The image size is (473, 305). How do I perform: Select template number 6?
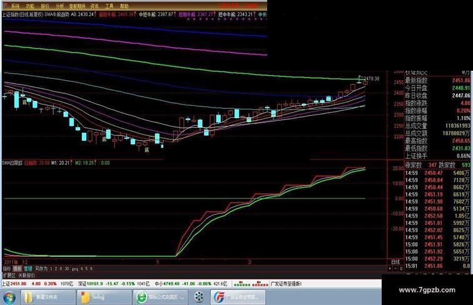[x=91, y=268]
